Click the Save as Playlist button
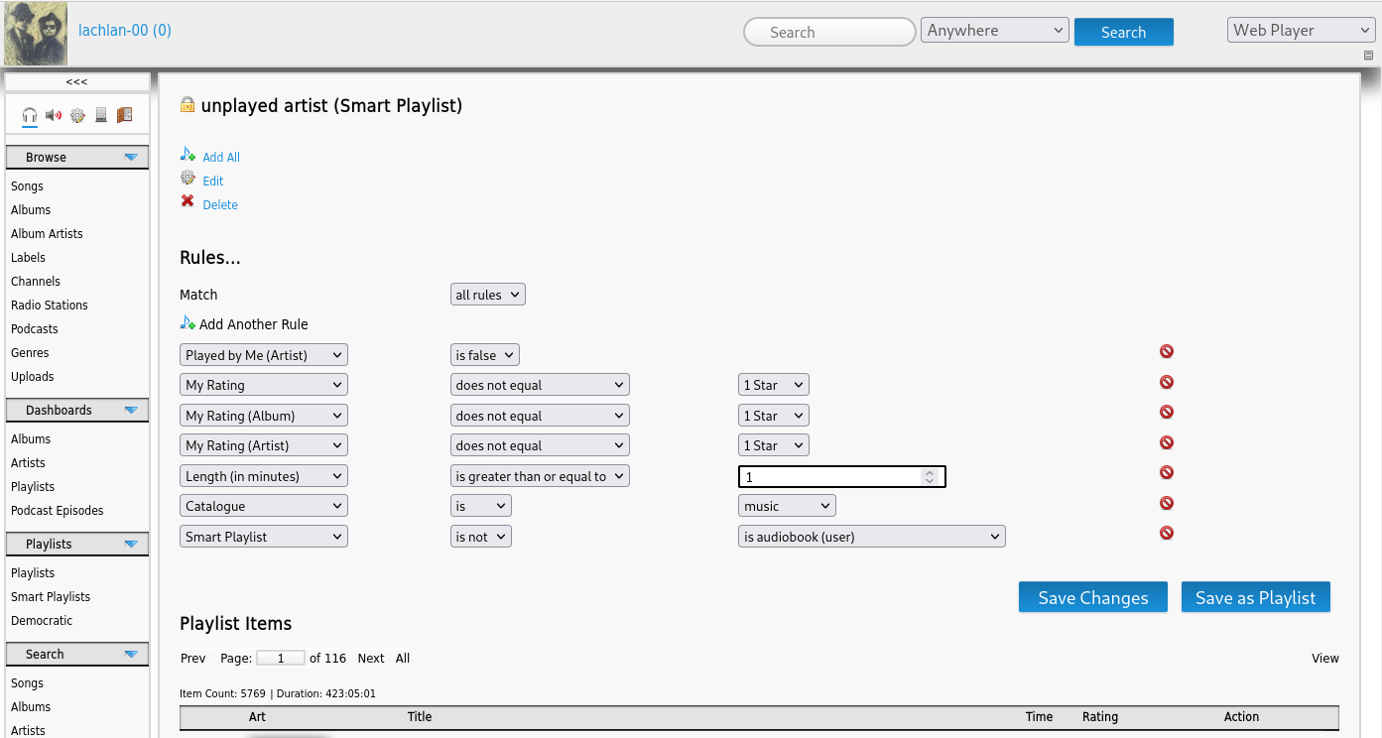 1255,597
